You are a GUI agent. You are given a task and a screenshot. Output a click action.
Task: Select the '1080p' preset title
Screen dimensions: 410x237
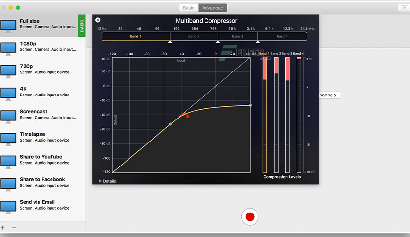coord(28,44)
